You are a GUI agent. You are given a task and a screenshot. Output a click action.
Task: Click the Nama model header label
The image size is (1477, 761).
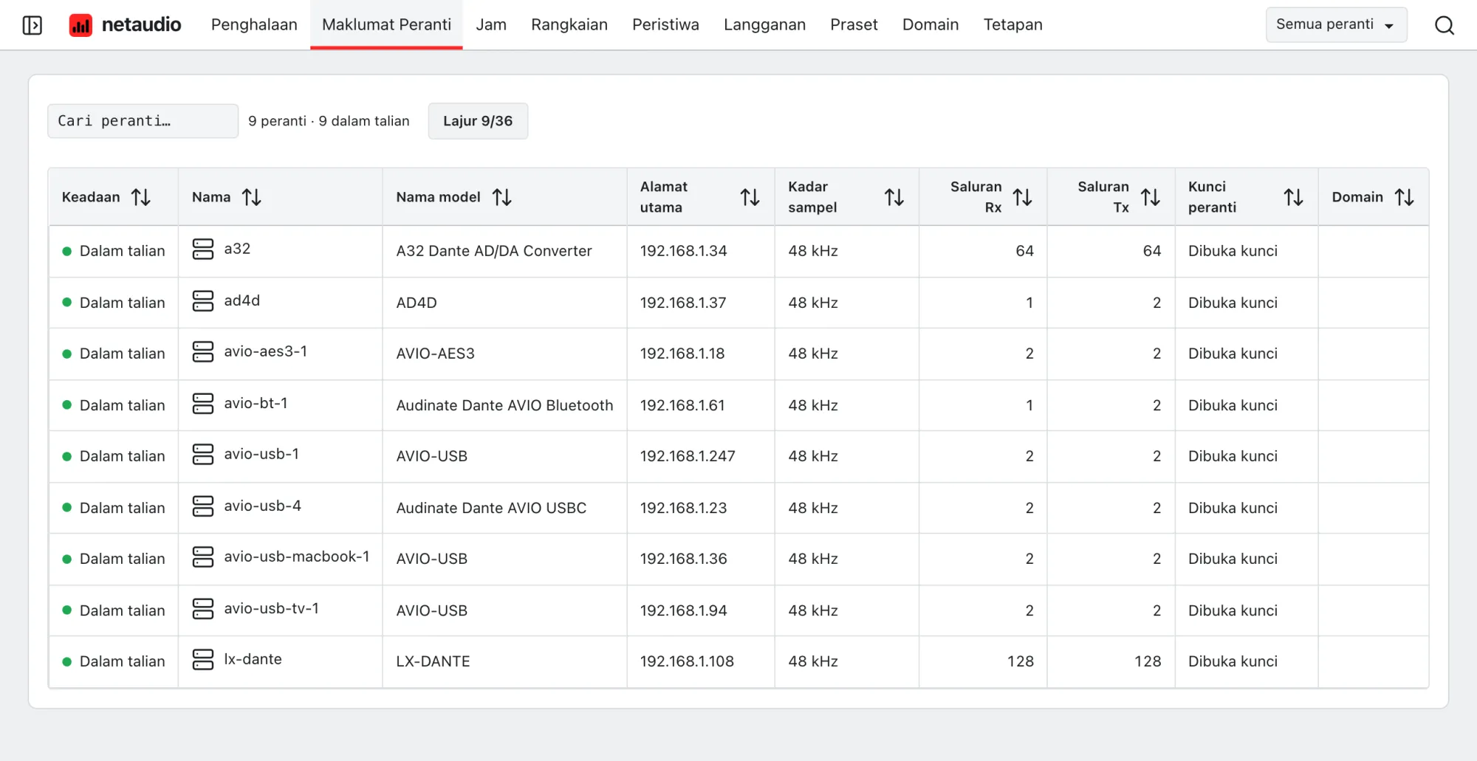pos(438,197)
